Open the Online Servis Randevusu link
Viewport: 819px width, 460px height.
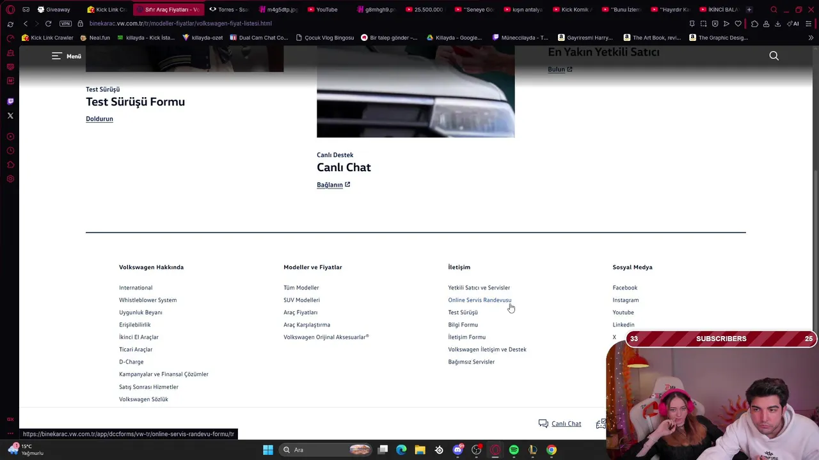click(480, 300)
